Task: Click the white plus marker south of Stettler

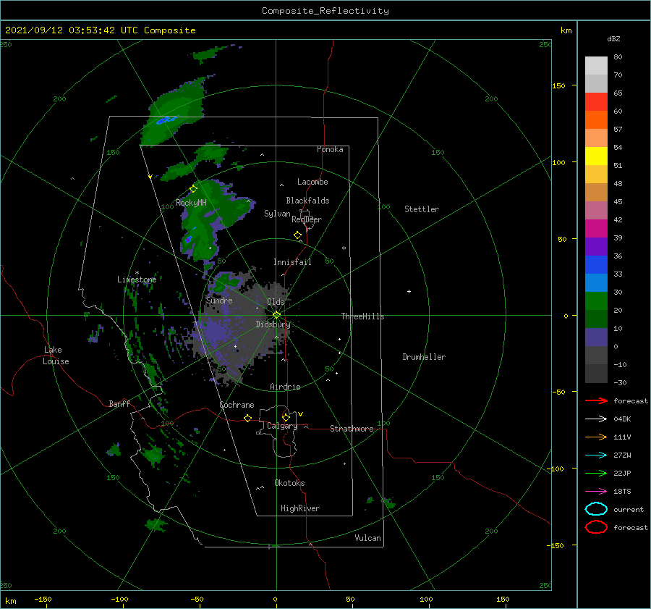Action: (409, 291)
